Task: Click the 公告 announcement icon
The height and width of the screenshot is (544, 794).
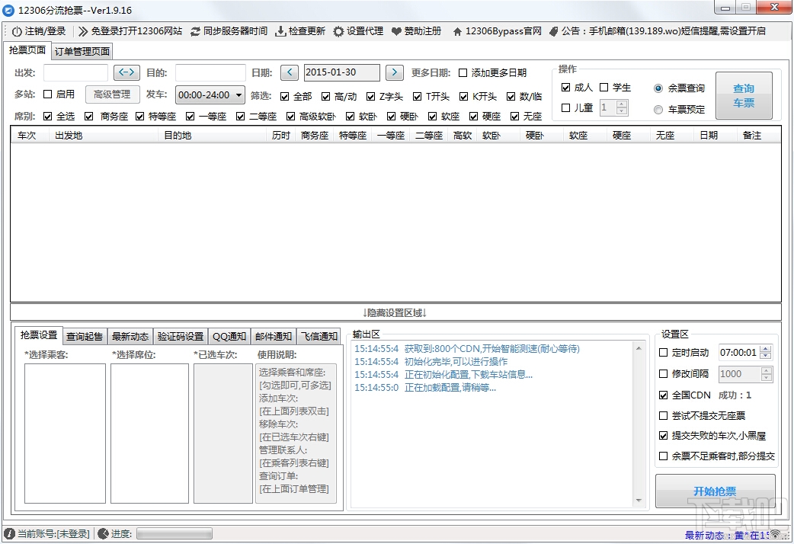Action: (553, 31)
